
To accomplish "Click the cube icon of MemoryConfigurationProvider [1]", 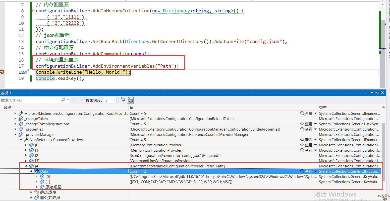I will tap(31, 150).
